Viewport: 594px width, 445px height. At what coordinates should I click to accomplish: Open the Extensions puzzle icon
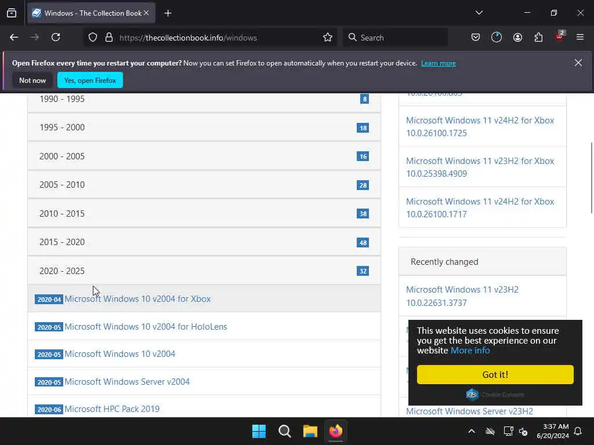(538, 38)
